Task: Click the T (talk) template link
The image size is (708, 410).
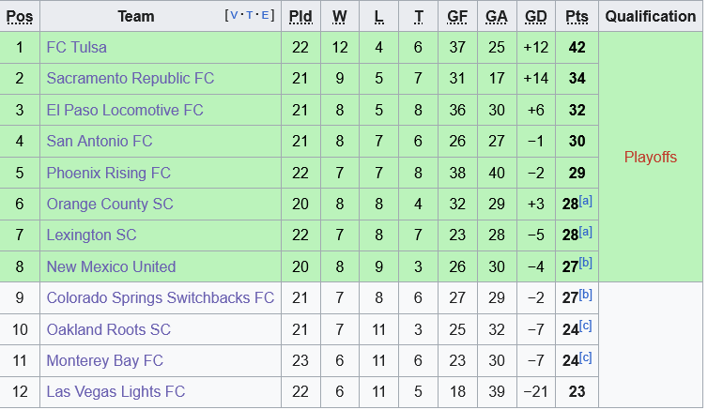Action: [x=251, y=15]
